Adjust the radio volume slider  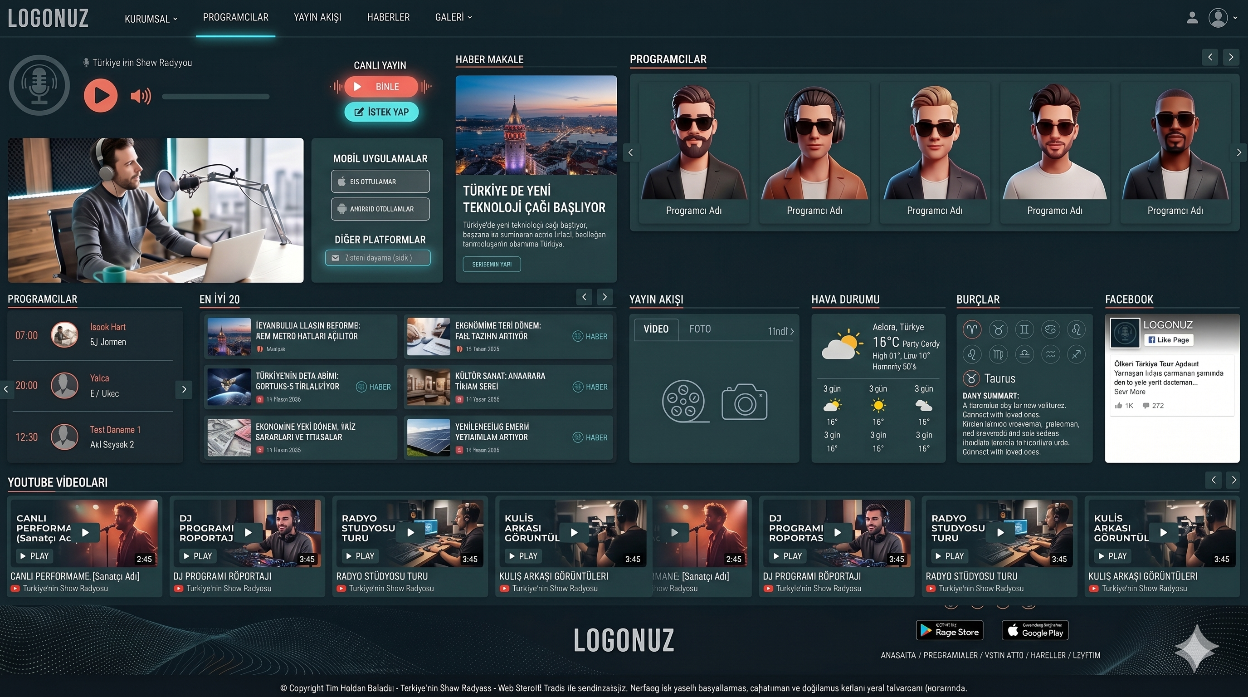[x=215, y=97]
